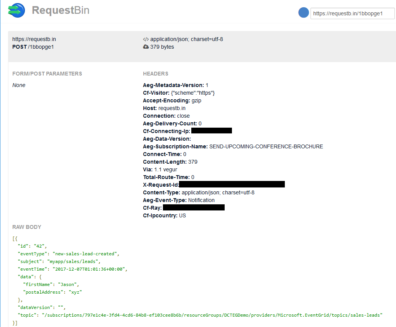Click the RAW BODY section label
This screenshot has width=396, height=327.
pyautogui.click(x=26, y=227)
